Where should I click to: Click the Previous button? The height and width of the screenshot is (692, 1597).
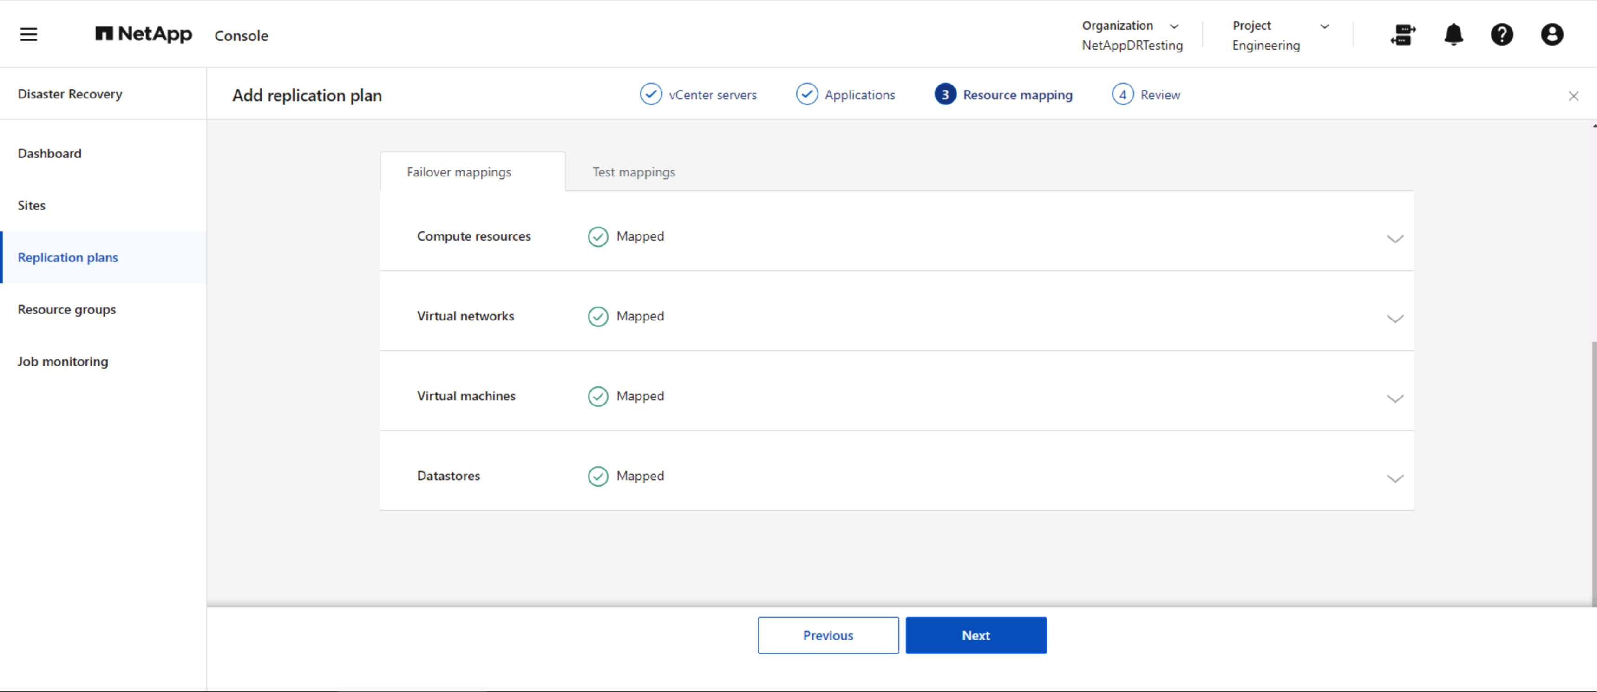[828, 635]
